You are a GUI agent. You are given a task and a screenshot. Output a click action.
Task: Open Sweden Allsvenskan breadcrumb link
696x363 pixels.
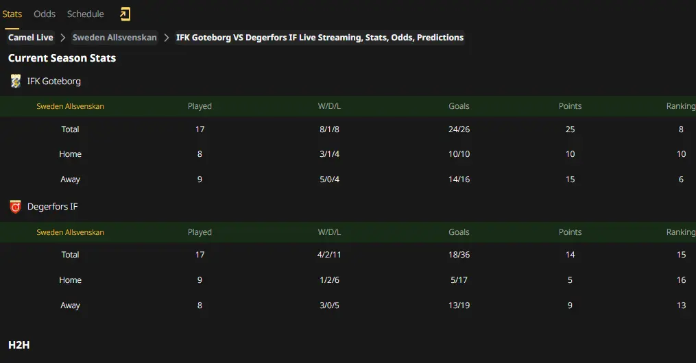(x=115, y=38)
